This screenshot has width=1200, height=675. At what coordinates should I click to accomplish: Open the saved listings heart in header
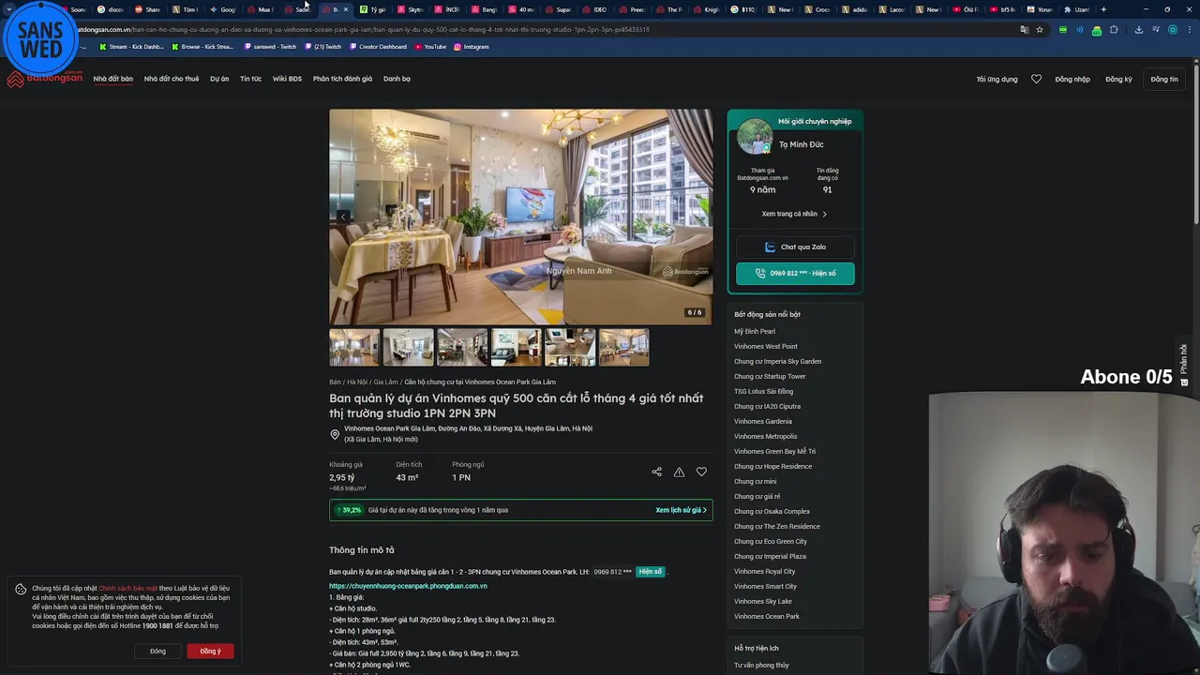pyautogui.click(x=1036, y=79)
